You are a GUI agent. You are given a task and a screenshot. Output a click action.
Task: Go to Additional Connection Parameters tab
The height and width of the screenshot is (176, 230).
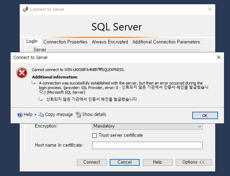point(166,42)
